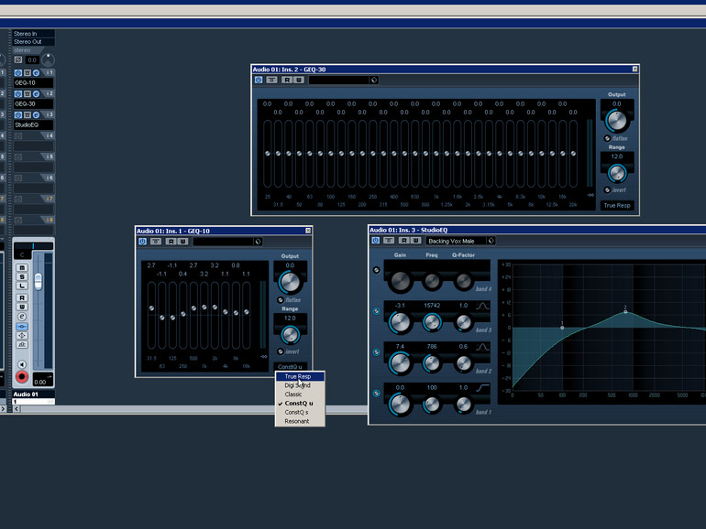This screenshot has height=529, width=706.
Task: Open the Stereo Out output routing selector
Action: [x=33, y=42]
